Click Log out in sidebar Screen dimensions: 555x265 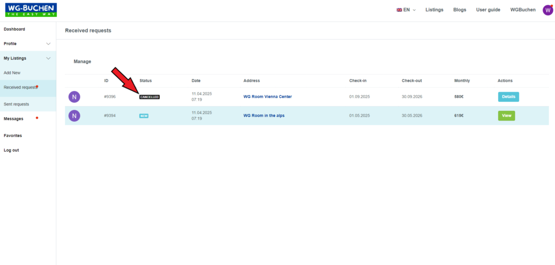[11, 150]
